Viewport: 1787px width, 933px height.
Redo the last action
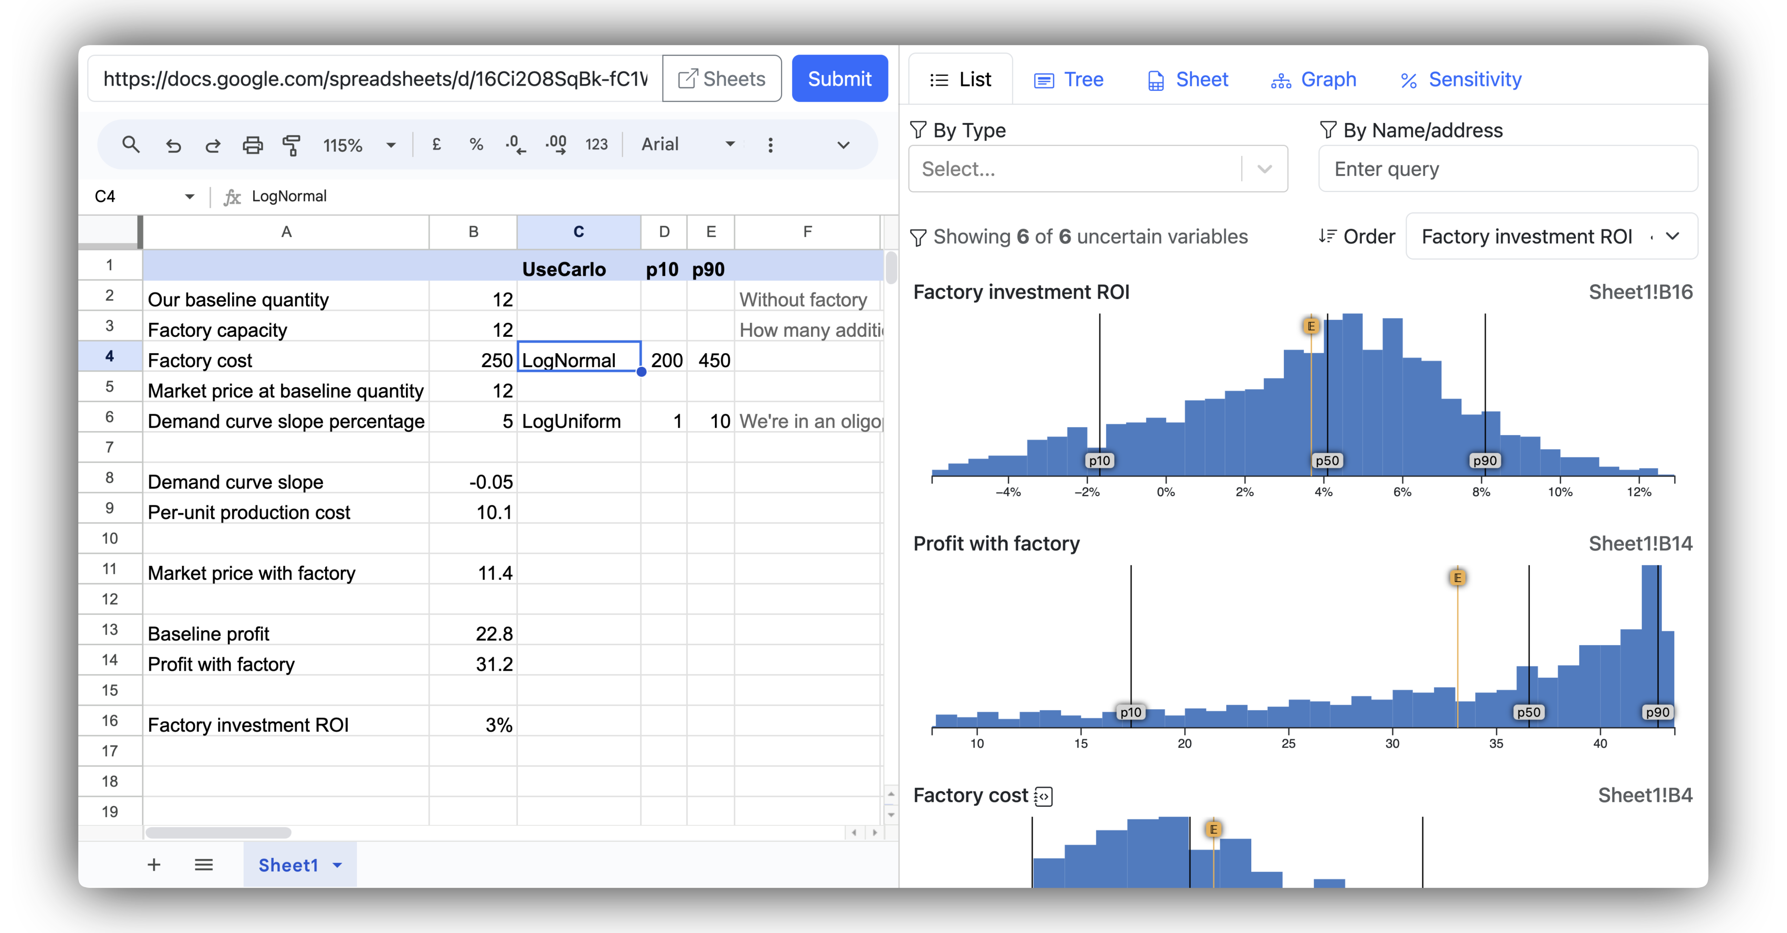(213, 145)
